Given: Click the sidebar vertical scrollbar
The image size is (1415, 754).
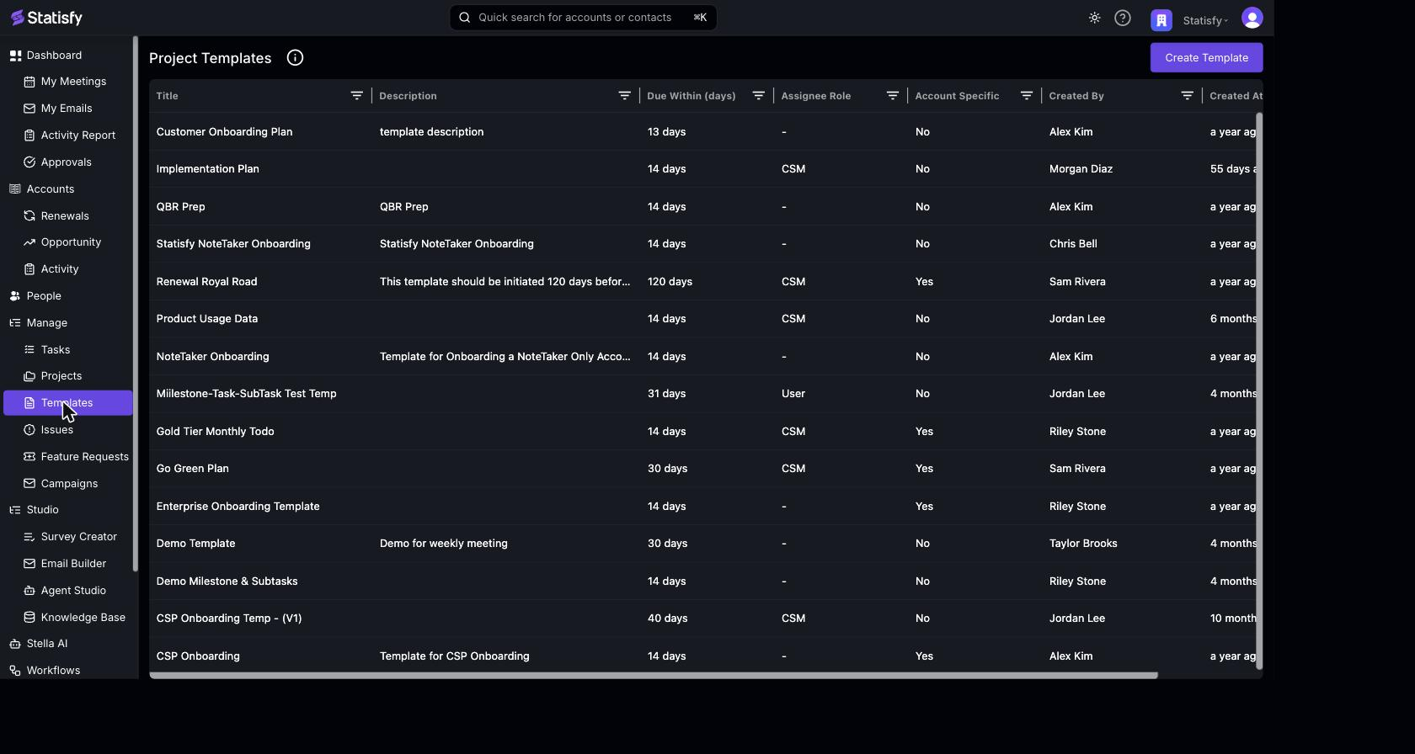Looking at the screenshot, I should pyautogui.click(x=135, y=304).
